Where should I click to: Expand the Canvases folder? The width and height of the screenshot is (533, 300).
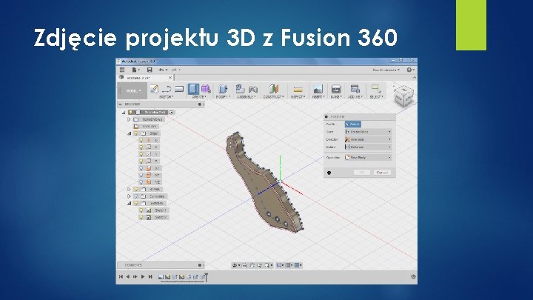tap(129, 196)
